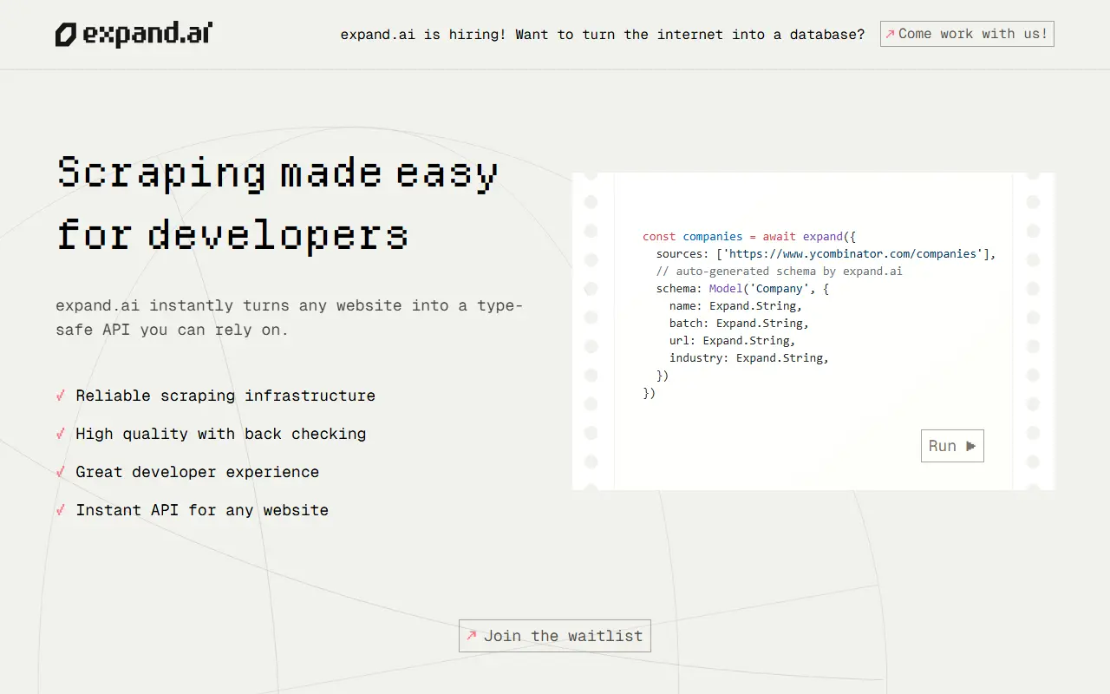Viewport: 1110px width, 694px height.
Task: Click the "expand.ai instantly turns any website" paragraph
Action: point(290,318)
